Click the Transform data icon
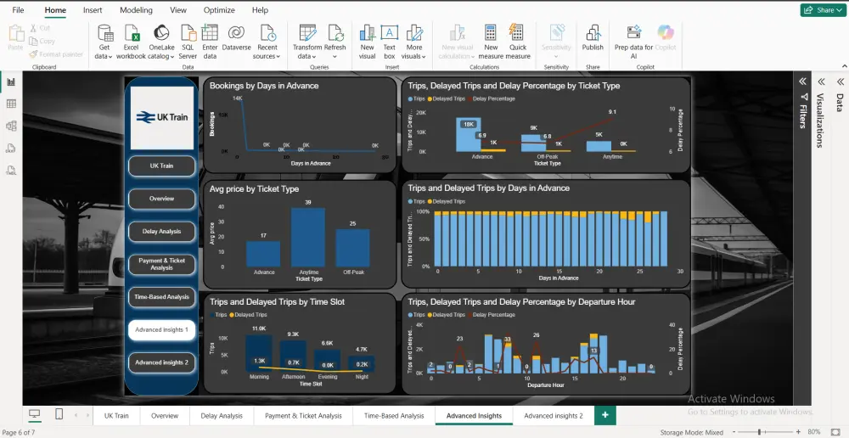 (307, 33)
